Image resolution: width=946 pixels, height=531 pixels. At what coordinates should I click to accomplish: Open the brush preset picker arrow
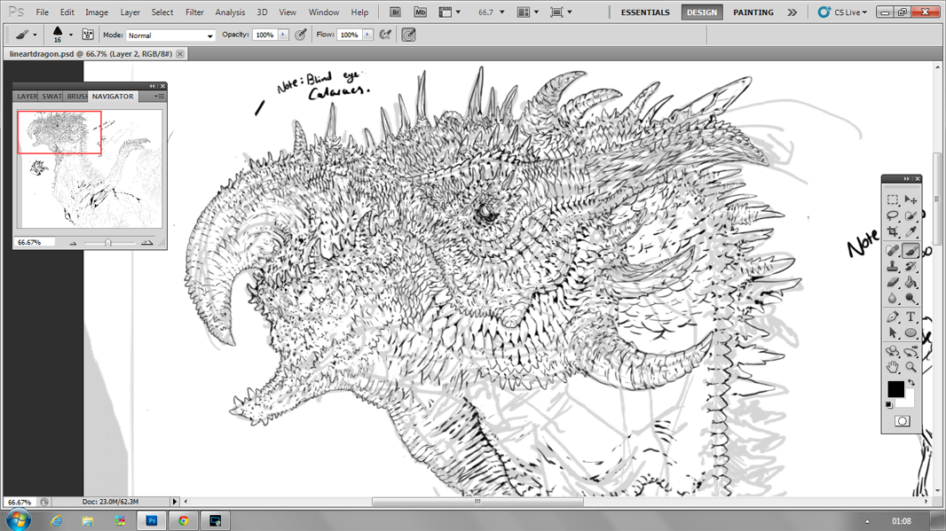coord(70,35)
